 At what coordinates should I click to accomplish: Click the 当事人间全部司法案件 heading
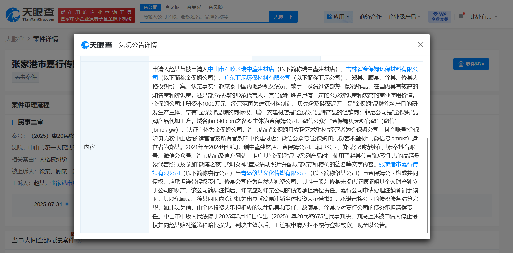[x=43, y=240]
